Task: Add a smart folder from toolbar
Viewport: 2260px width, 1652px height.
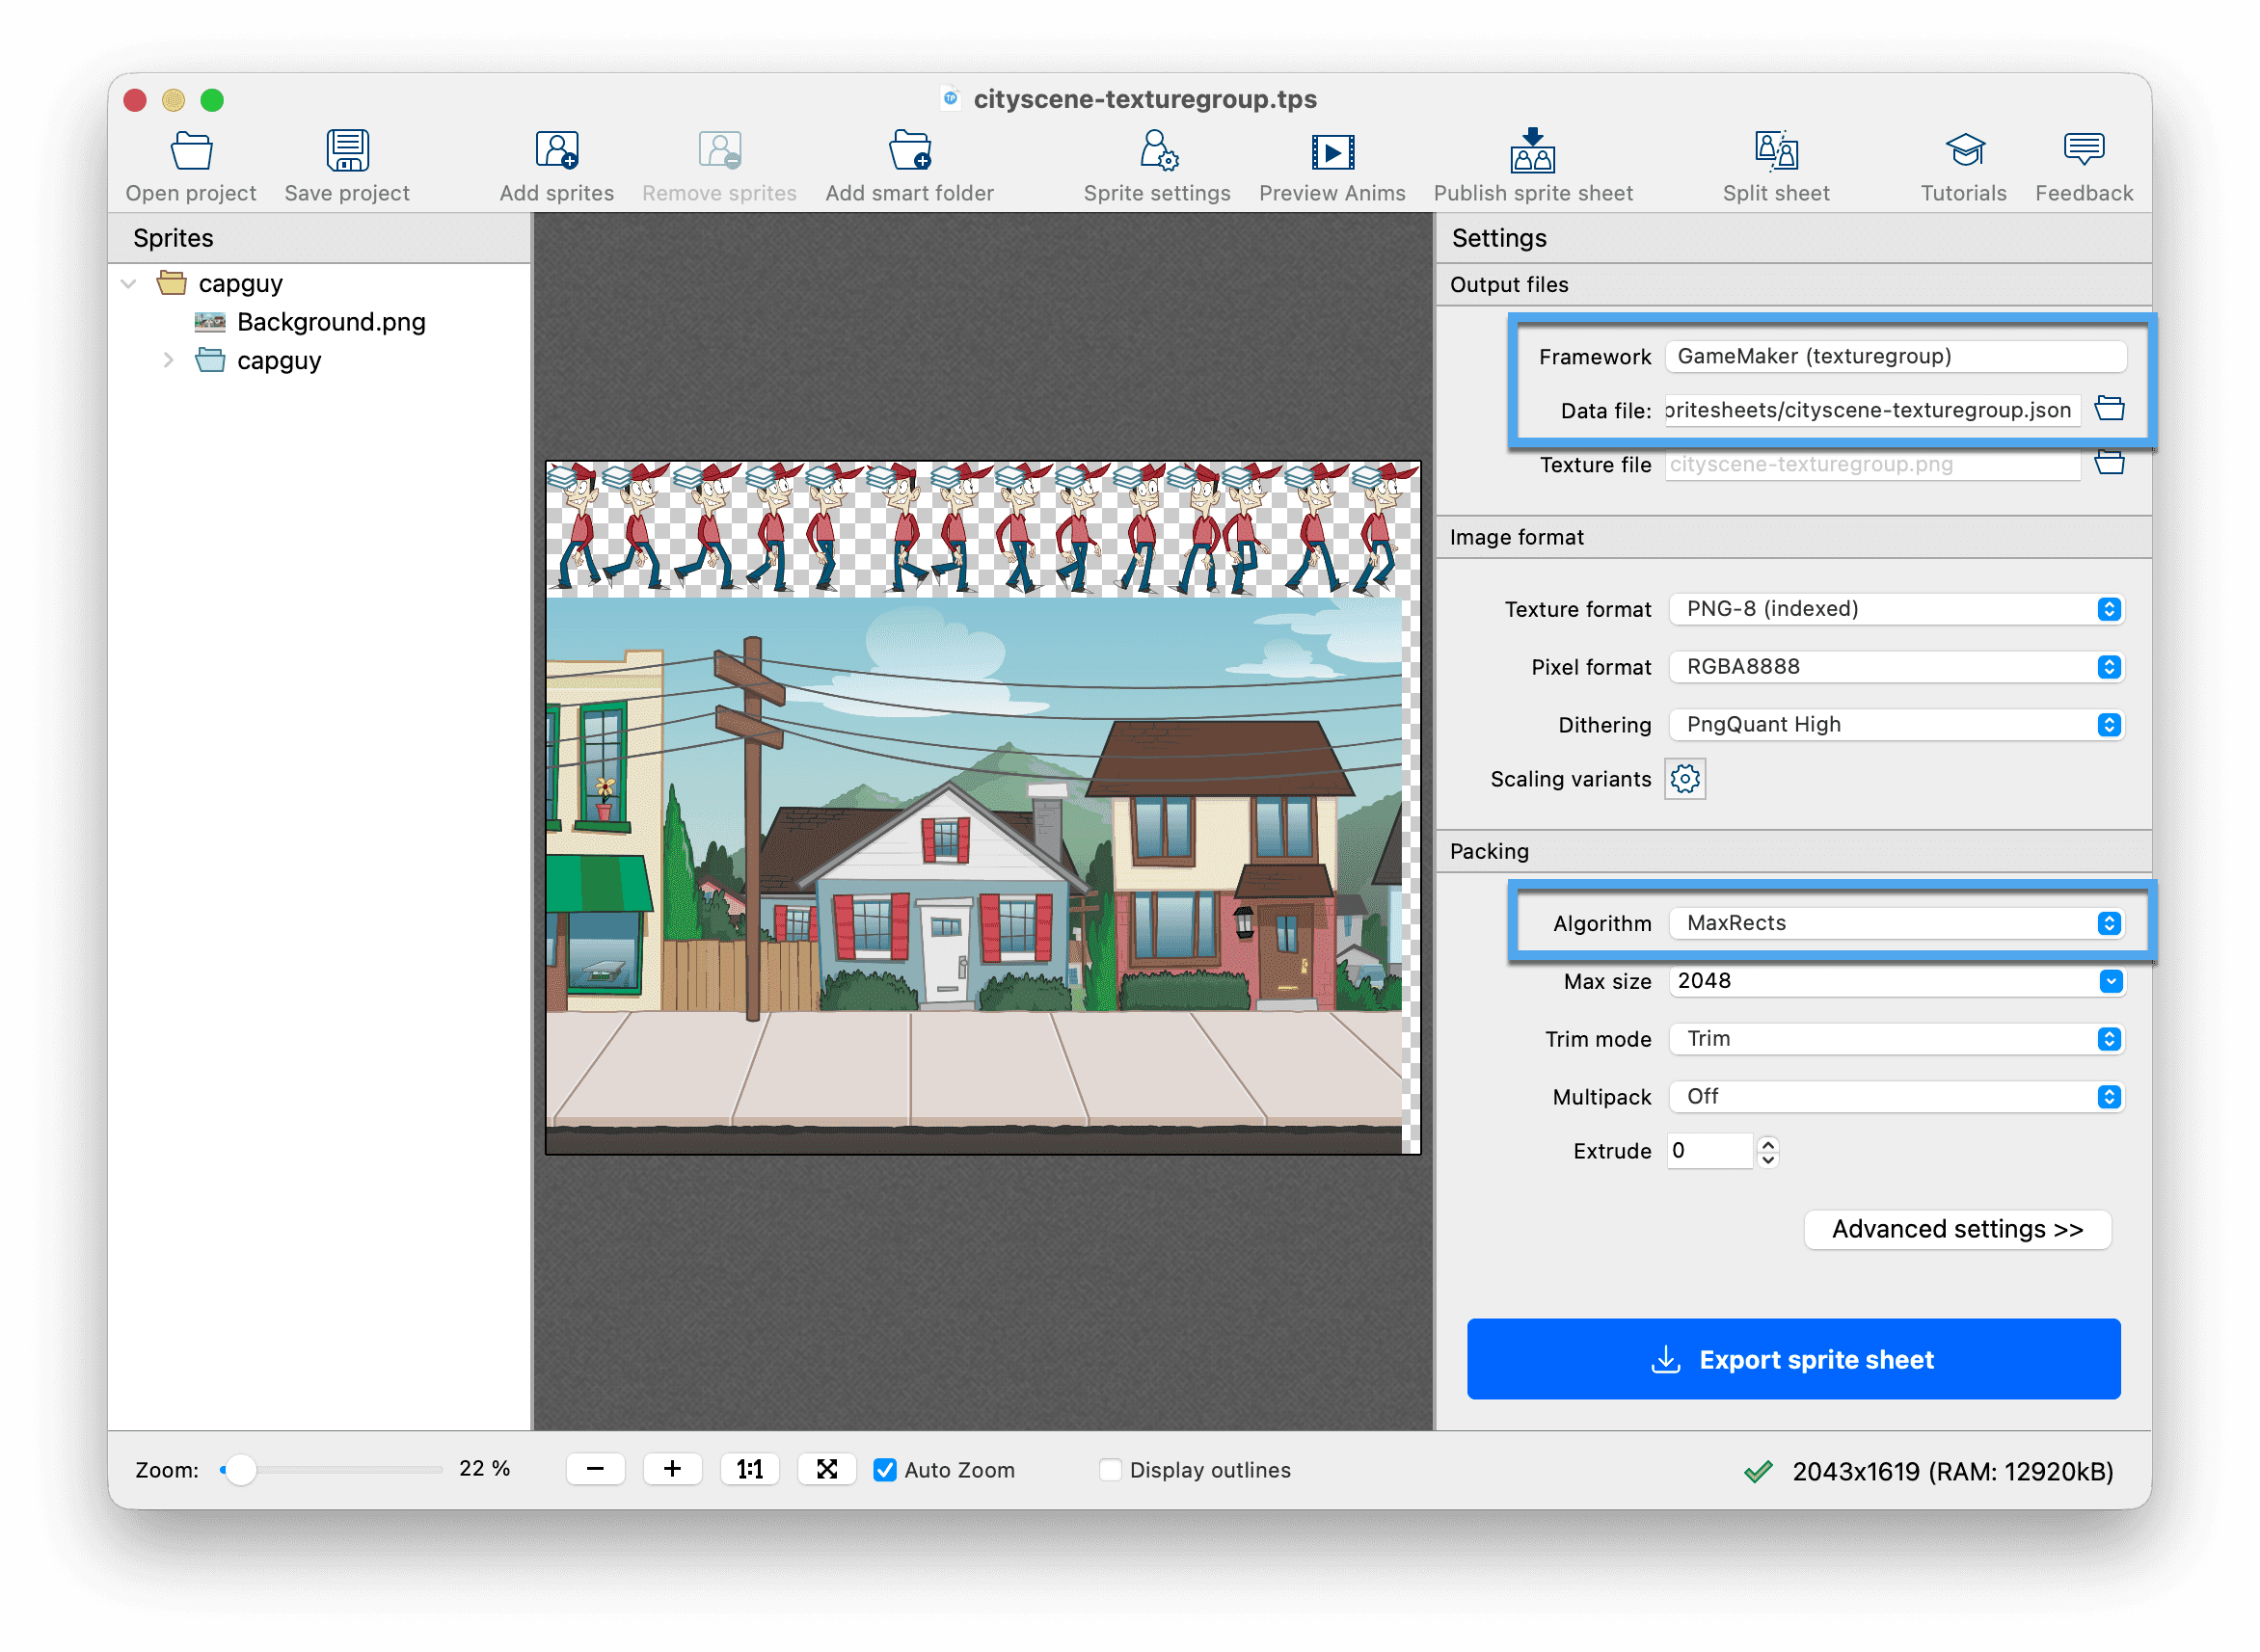Action: point(909,151)
